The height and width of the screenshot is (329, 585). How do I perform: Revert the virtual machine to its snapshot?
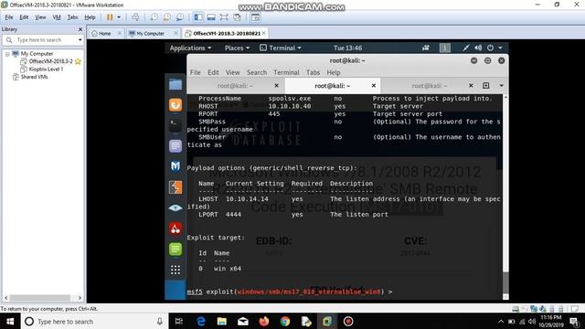tap(166, 17)
